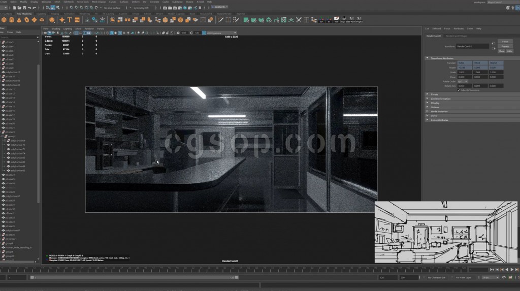Open the Symmetry Off dropdown
The width and height of the screenshot is (520, 291).
pyautogui.click(x=143, y=8)
